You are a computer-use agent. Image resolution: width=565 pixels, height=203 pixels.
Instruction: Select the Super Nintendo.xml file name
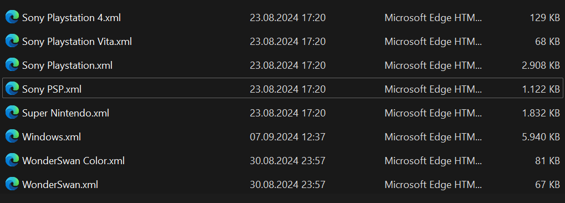65,113
